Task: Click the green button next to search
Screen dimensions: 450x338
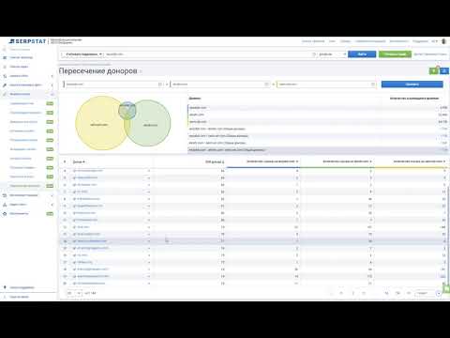Action: (x=395, y=54)
